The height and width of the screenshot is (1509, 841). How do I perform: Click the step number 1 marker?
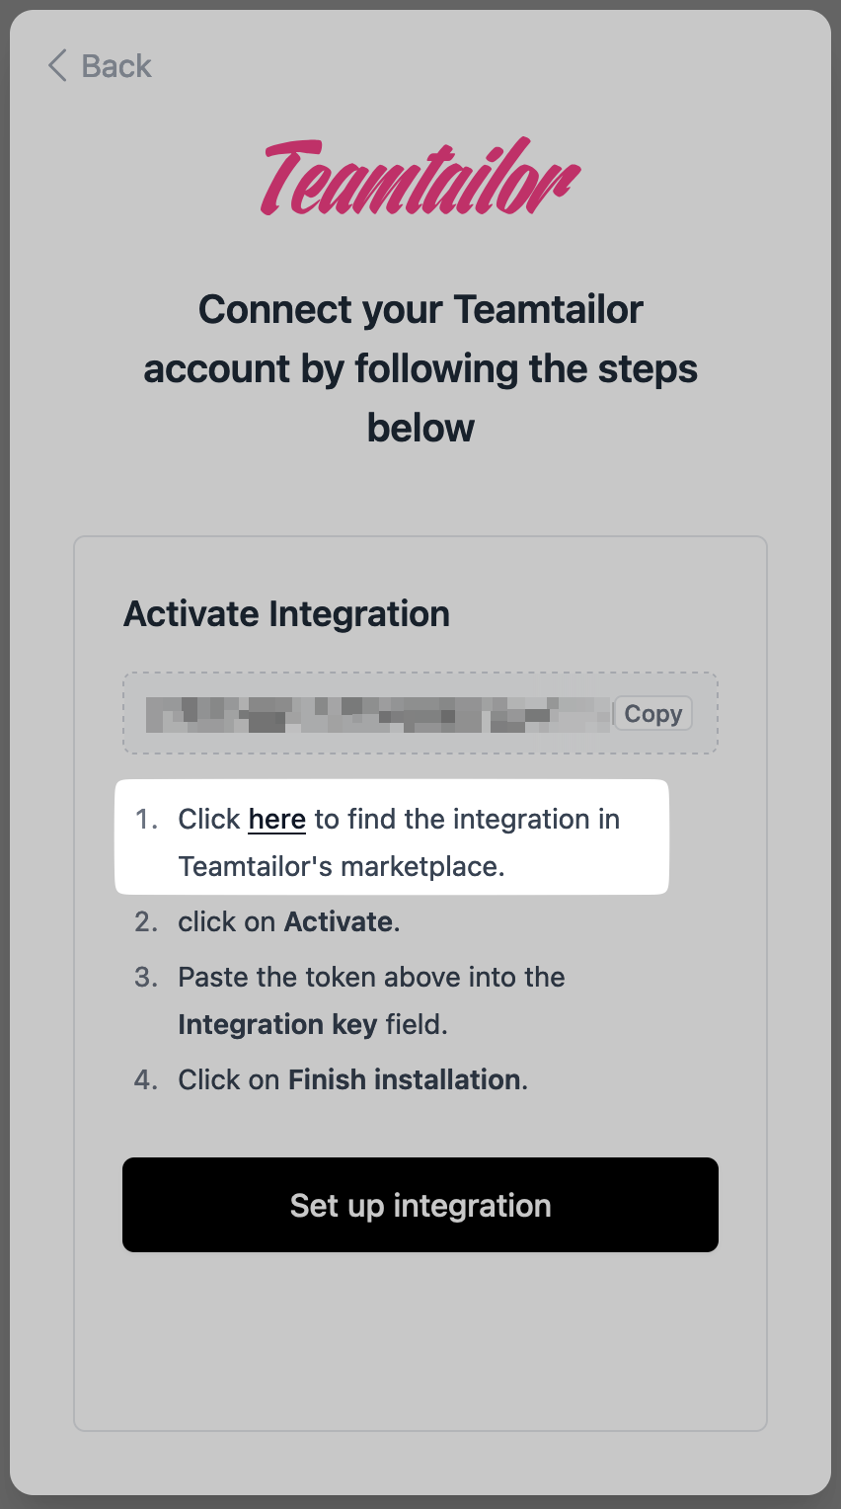(x=146, y=820)
